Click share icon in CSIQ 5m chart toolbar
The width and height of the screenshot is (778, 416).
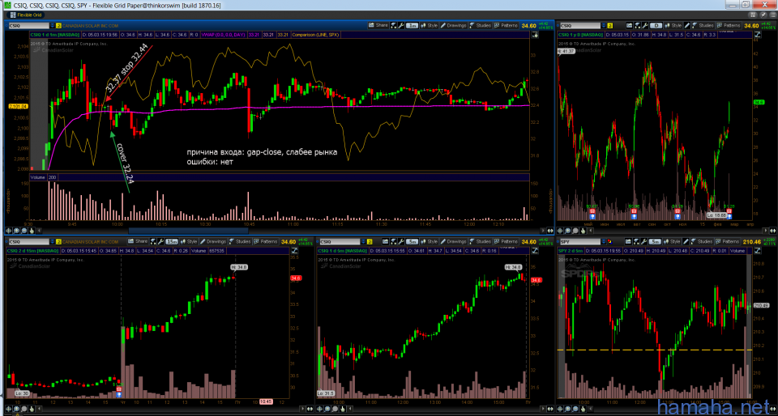coord(386,242)
